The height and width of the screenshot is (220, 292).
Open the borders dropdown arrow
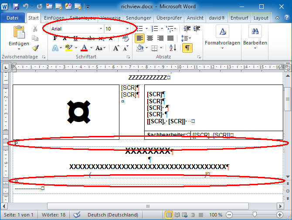161,48
